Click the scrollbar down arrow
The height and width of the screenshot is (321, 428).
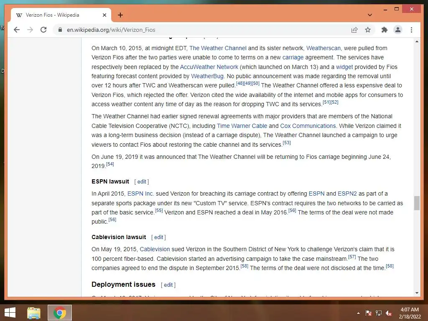[417, 293]
